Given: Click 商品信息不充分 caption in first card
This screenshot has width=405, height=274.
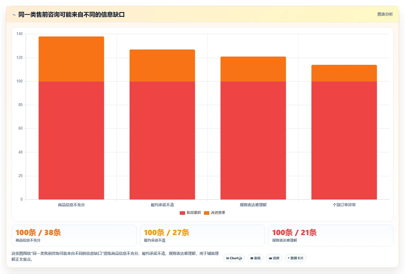Looking at the screenshot, I should tap(28, 240).
